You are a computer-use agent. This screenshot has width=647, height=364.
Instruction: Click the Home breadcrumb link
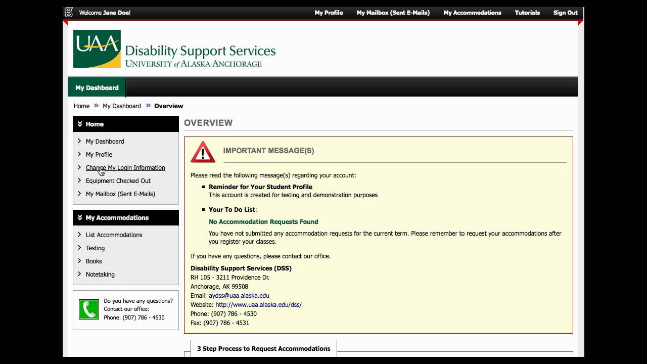coord(81,106)
